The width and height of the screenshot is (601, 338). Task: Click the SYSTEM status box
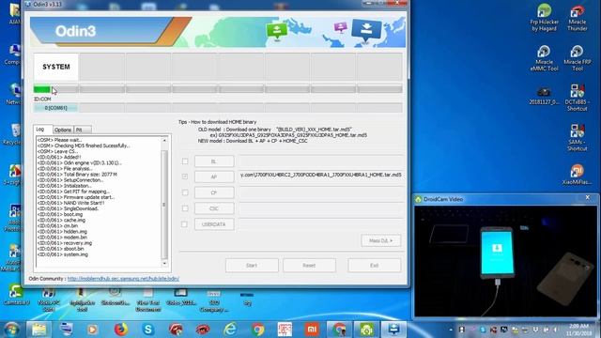pos(56,67)
